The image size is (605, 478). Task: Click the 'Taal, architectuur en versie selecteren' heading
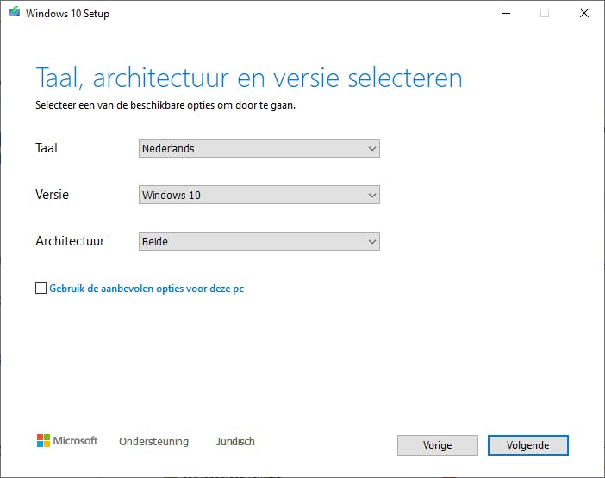pyautogui.click(x=248, y=78)
